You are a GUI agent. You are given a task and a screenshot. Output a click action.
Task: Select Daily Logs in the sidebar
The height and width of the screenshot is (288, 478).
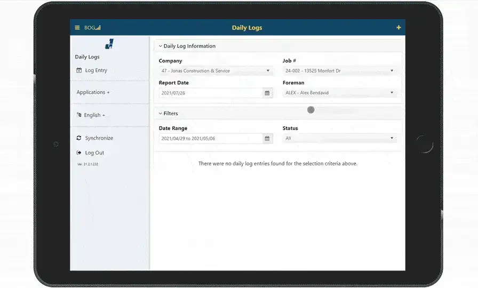[87, 57]
